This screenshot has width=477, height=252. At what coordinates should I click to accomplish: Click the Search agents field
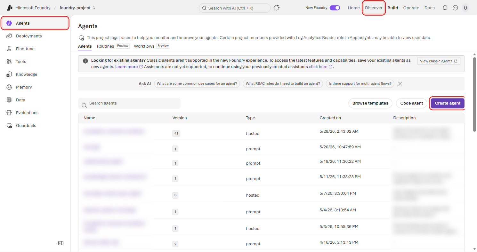(x=129, y=103)
